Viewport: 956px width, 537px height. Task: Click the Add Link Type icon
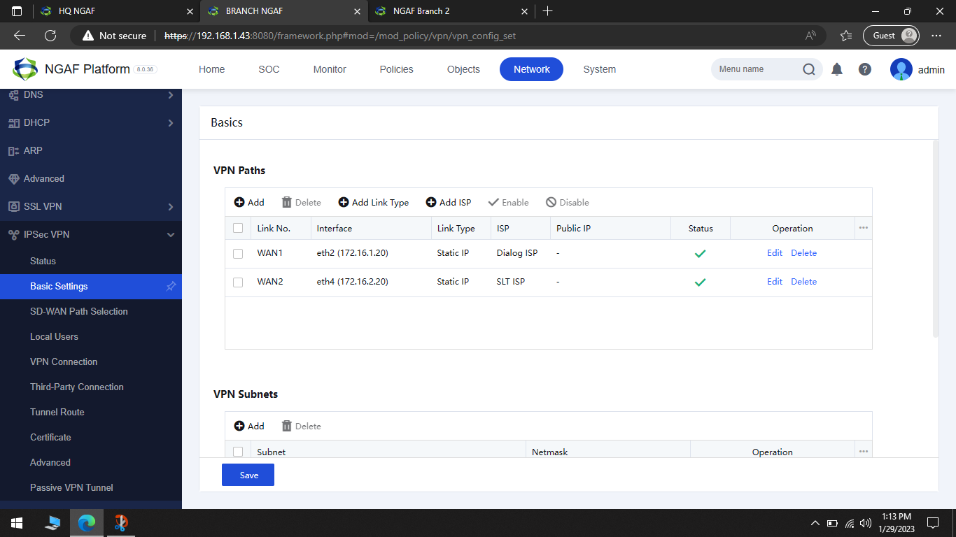(374, 202)
